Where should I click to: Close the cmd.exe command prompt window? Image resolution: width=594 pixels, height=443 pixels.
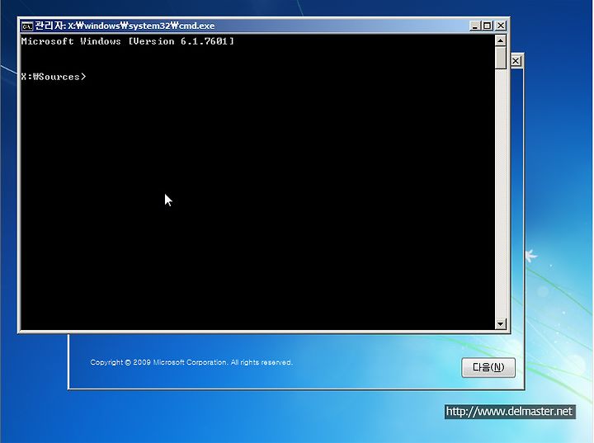point(501,26)
